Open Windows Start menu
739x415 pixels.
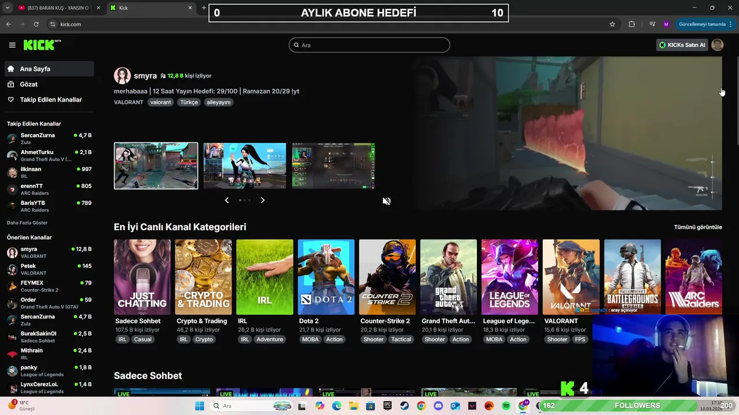pyautogui.click(x=200, y=406)
